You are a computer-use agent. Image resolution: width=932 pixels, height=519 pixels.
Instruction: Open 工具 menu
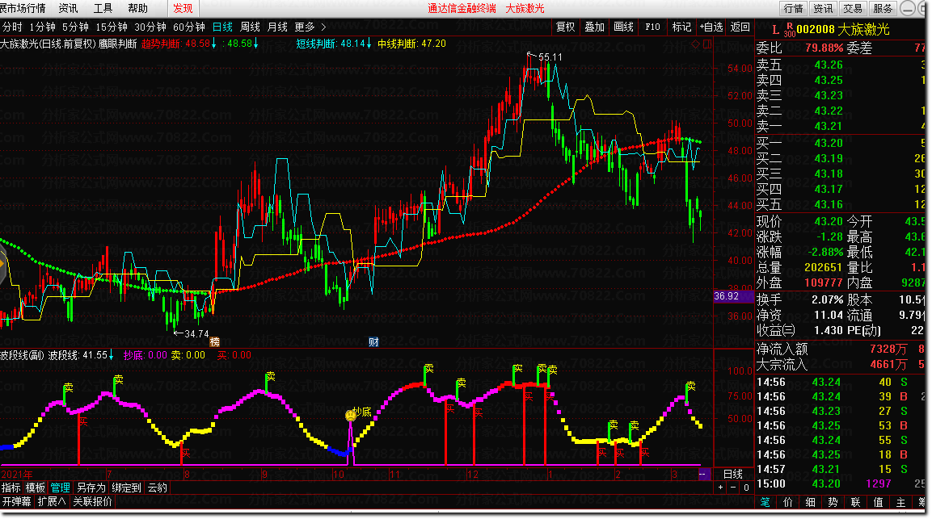[x=103, y=8]
